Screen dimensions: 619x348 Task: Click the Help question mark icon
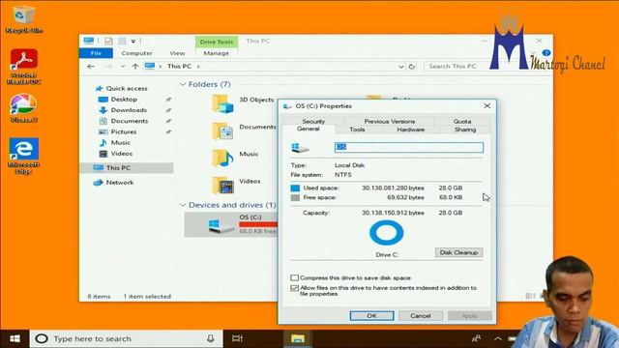[x=545, y=53]
